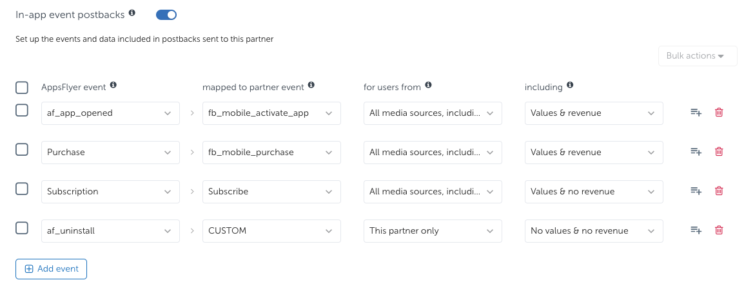Click info icon next to 'including' header

tap(569, 85)
